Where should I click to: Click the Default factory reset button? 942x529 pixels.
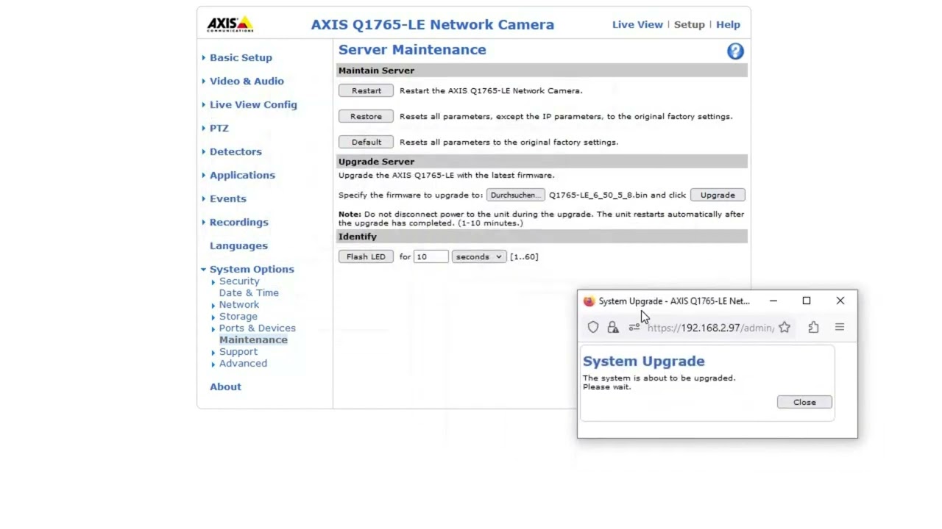366,142
